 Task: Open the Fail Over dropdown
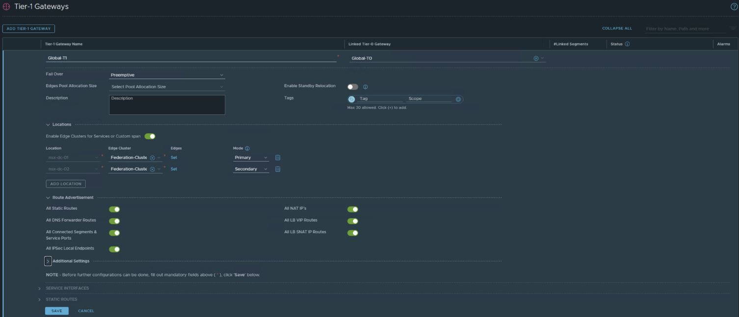(167, 75)
